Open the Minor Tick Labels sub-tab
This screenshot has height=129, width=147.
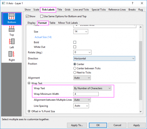68,23
